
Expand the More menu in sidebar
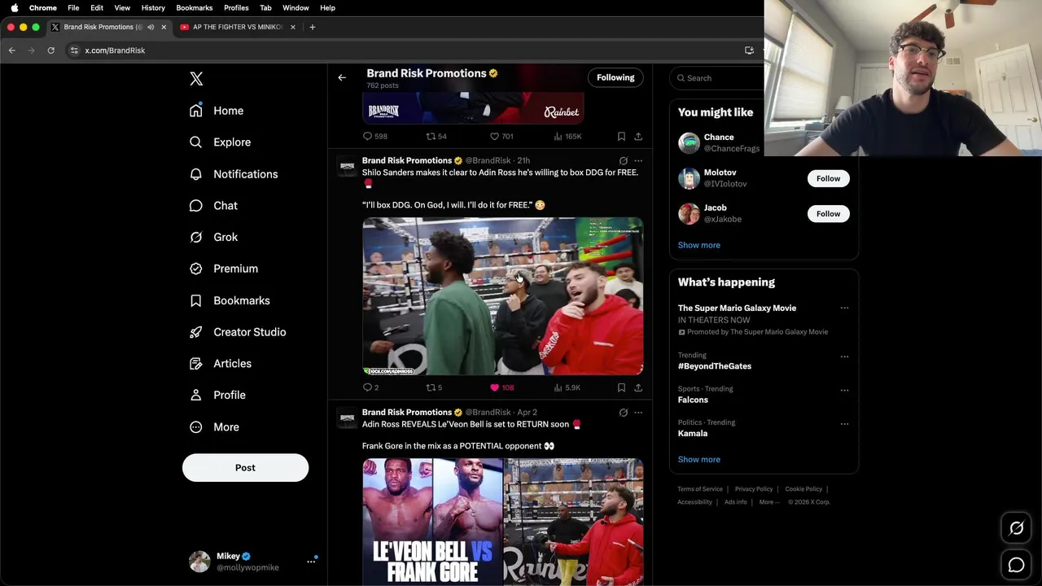pyautogui.click(x=214, y=427)
